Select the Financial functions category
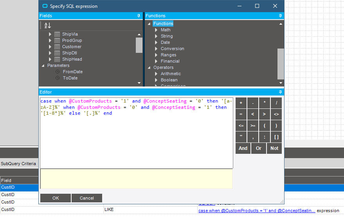Image resolution: width=344 pixels, height=218 pixels. [170, 61]
